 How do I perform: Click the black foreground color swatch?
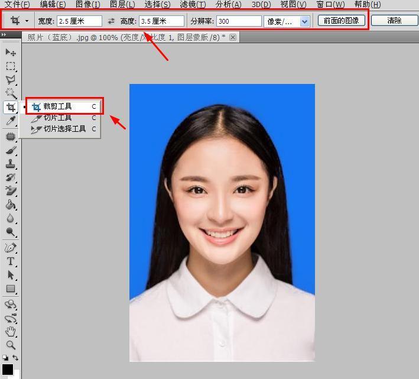(x=8, y=370)
